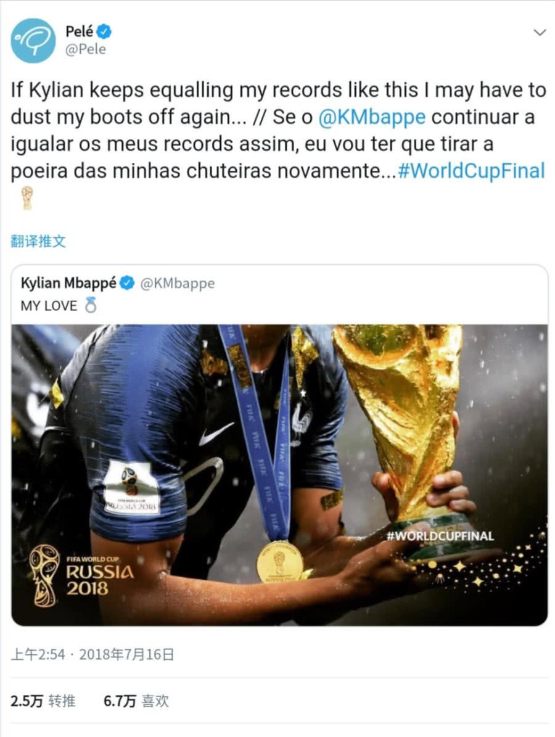Open the World Cup trophy photo

(279, 475)
